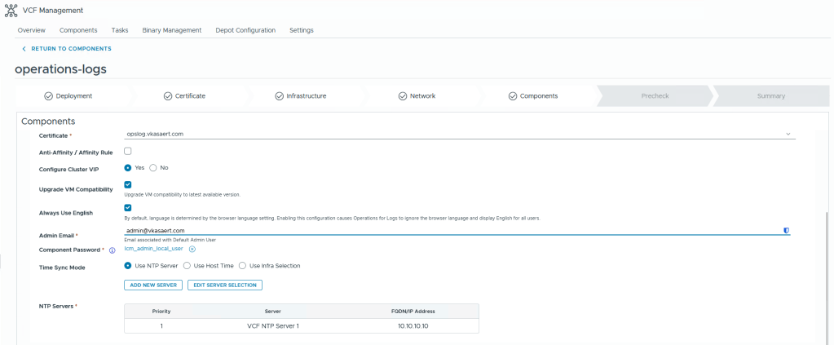Switch to the Depot Configuration tab
The height and width of the screenshot is (345, 834).
coord(245,30)
